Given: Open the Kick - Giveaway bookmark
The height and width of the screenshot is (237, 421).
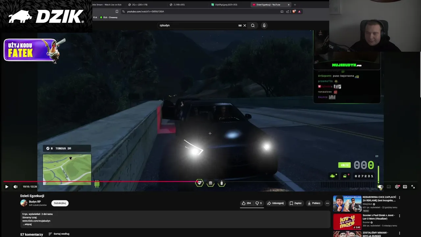Looking at the screenshot, I should [x=109, y=17].
